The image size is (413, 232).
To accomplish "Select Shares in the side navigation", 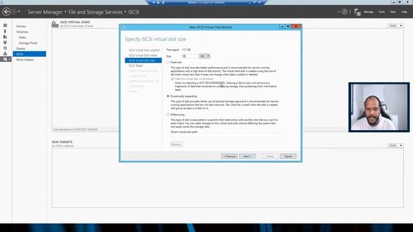I will 21,49.
